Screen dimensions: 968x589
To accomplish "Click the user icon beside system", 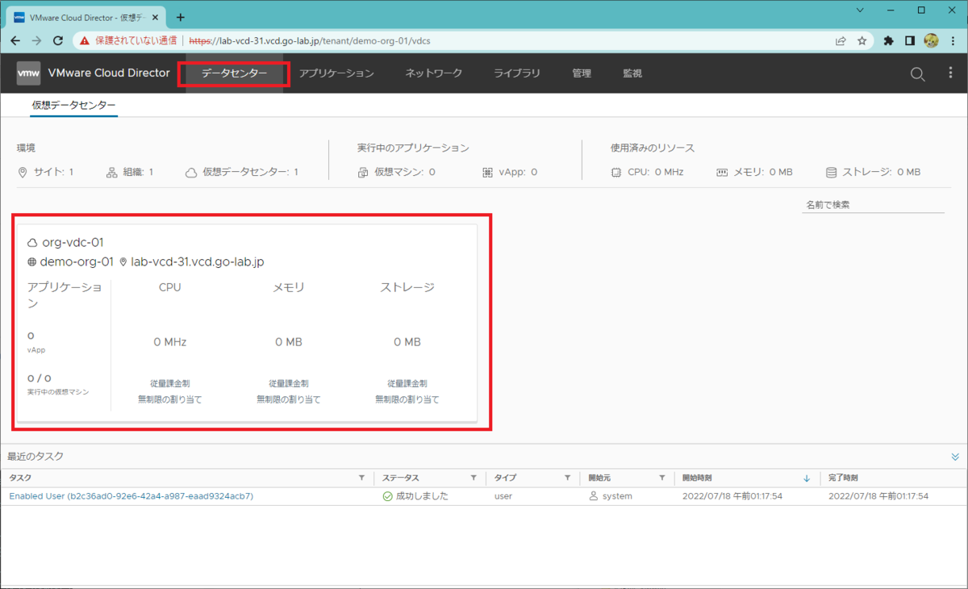I will coord(594,496).
